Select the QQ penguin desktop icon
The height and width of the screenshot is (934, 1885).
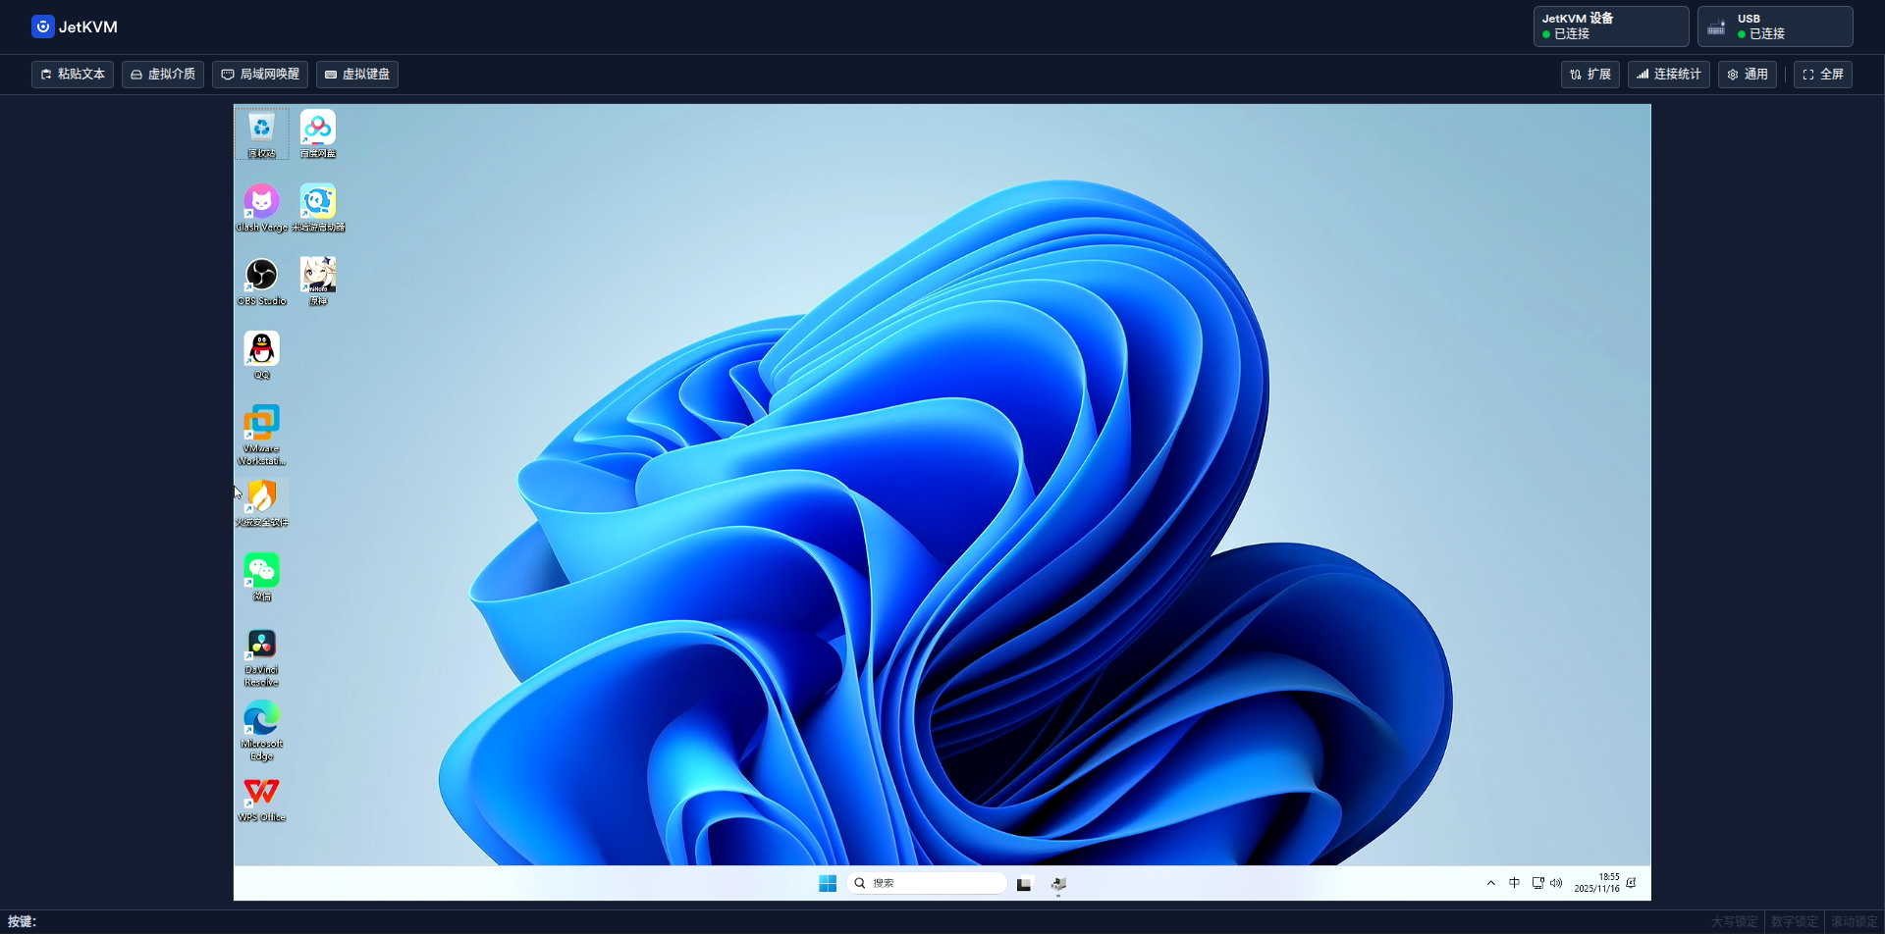[x=261, y=353]
